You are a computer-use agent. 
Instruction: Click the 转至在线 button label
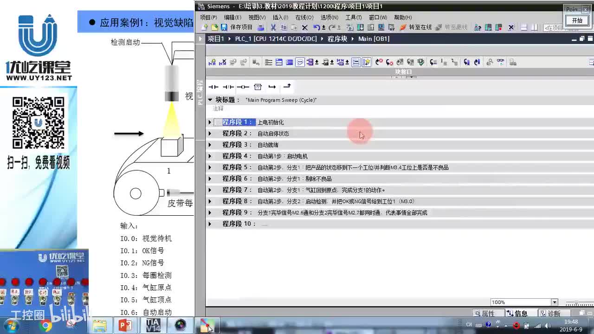[420, 27]
